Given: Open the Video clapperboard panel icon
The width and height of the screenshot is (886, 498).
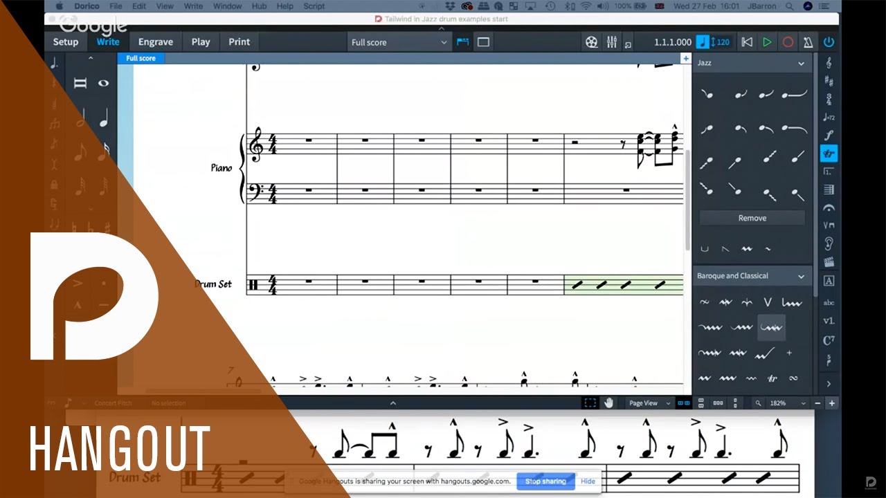Looking at the screenshot, I should coord(829,262).
